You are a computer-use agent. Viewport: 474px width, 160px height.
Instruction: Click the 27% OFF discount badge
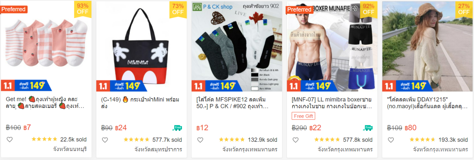[x=464, y=9]
